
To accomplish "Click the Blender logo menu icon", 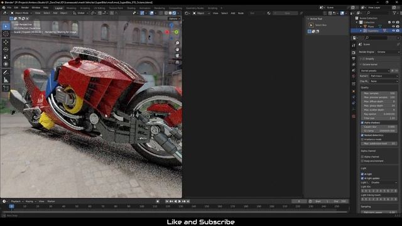I will click(4, 8).
